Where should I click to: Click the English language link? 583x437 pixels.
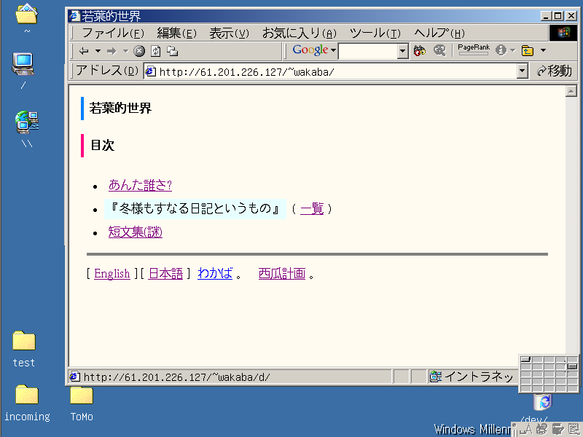(111, 274)
